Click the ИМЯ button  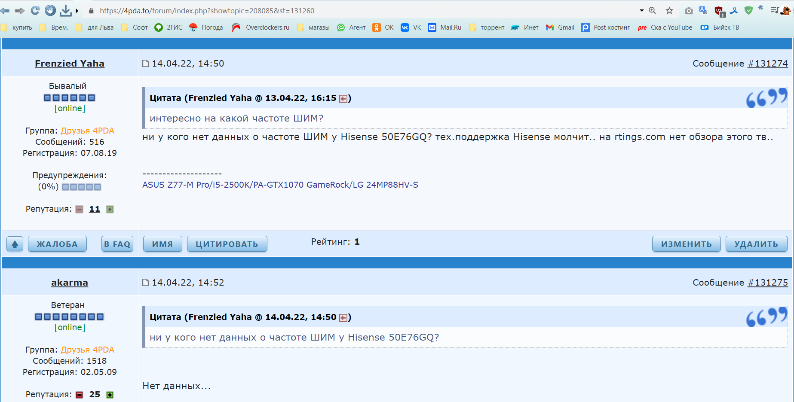(162, 244)
